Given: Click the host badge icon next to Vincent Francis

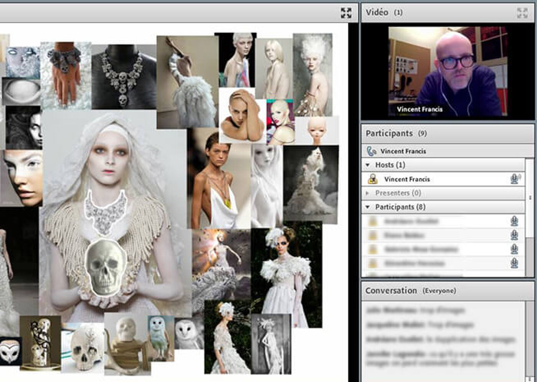Looking at the screenshot, I should click(x=372, y=179).
